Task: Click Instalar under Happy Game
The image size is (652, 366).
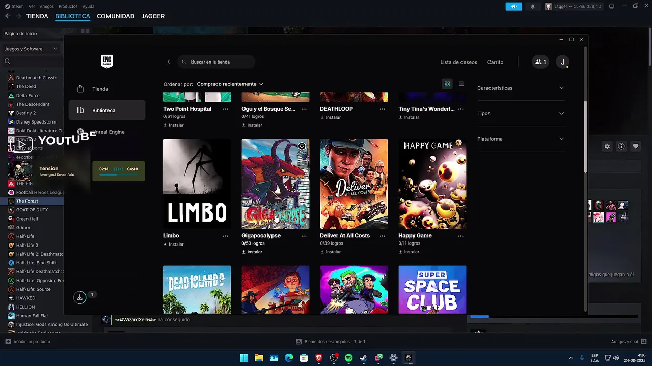Action: coord(409,252)
